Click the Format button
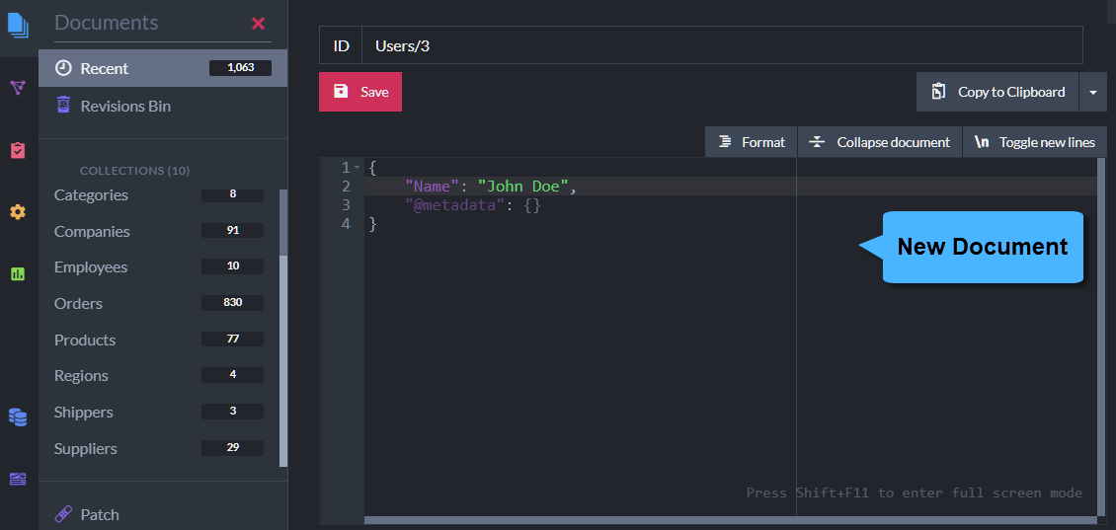1116x530 pixels. coord(751,141)
